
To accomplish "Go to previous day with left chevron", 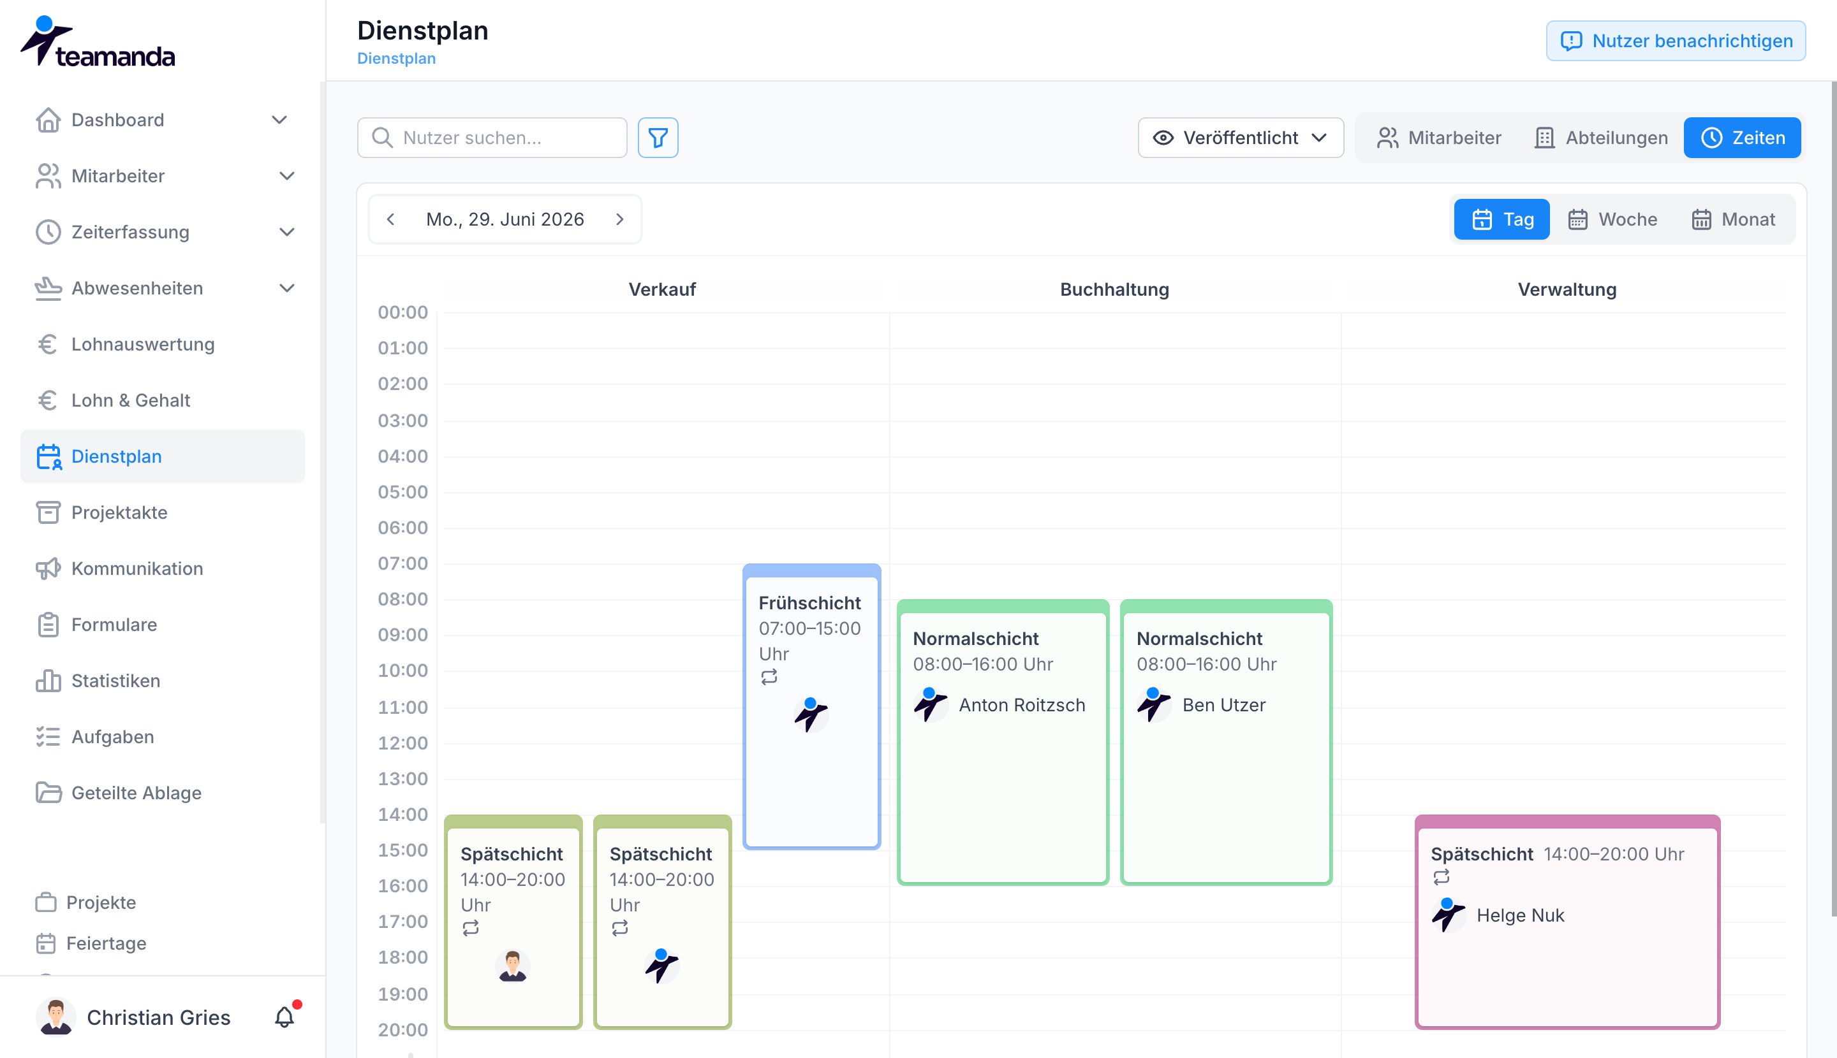I will [x=390, y=219].
